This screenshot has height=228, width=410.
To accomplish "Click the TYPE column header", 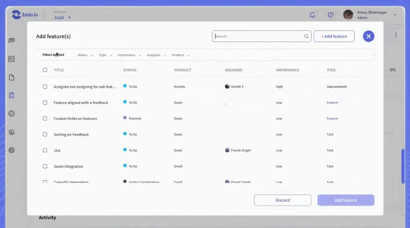I will (331, 70).
